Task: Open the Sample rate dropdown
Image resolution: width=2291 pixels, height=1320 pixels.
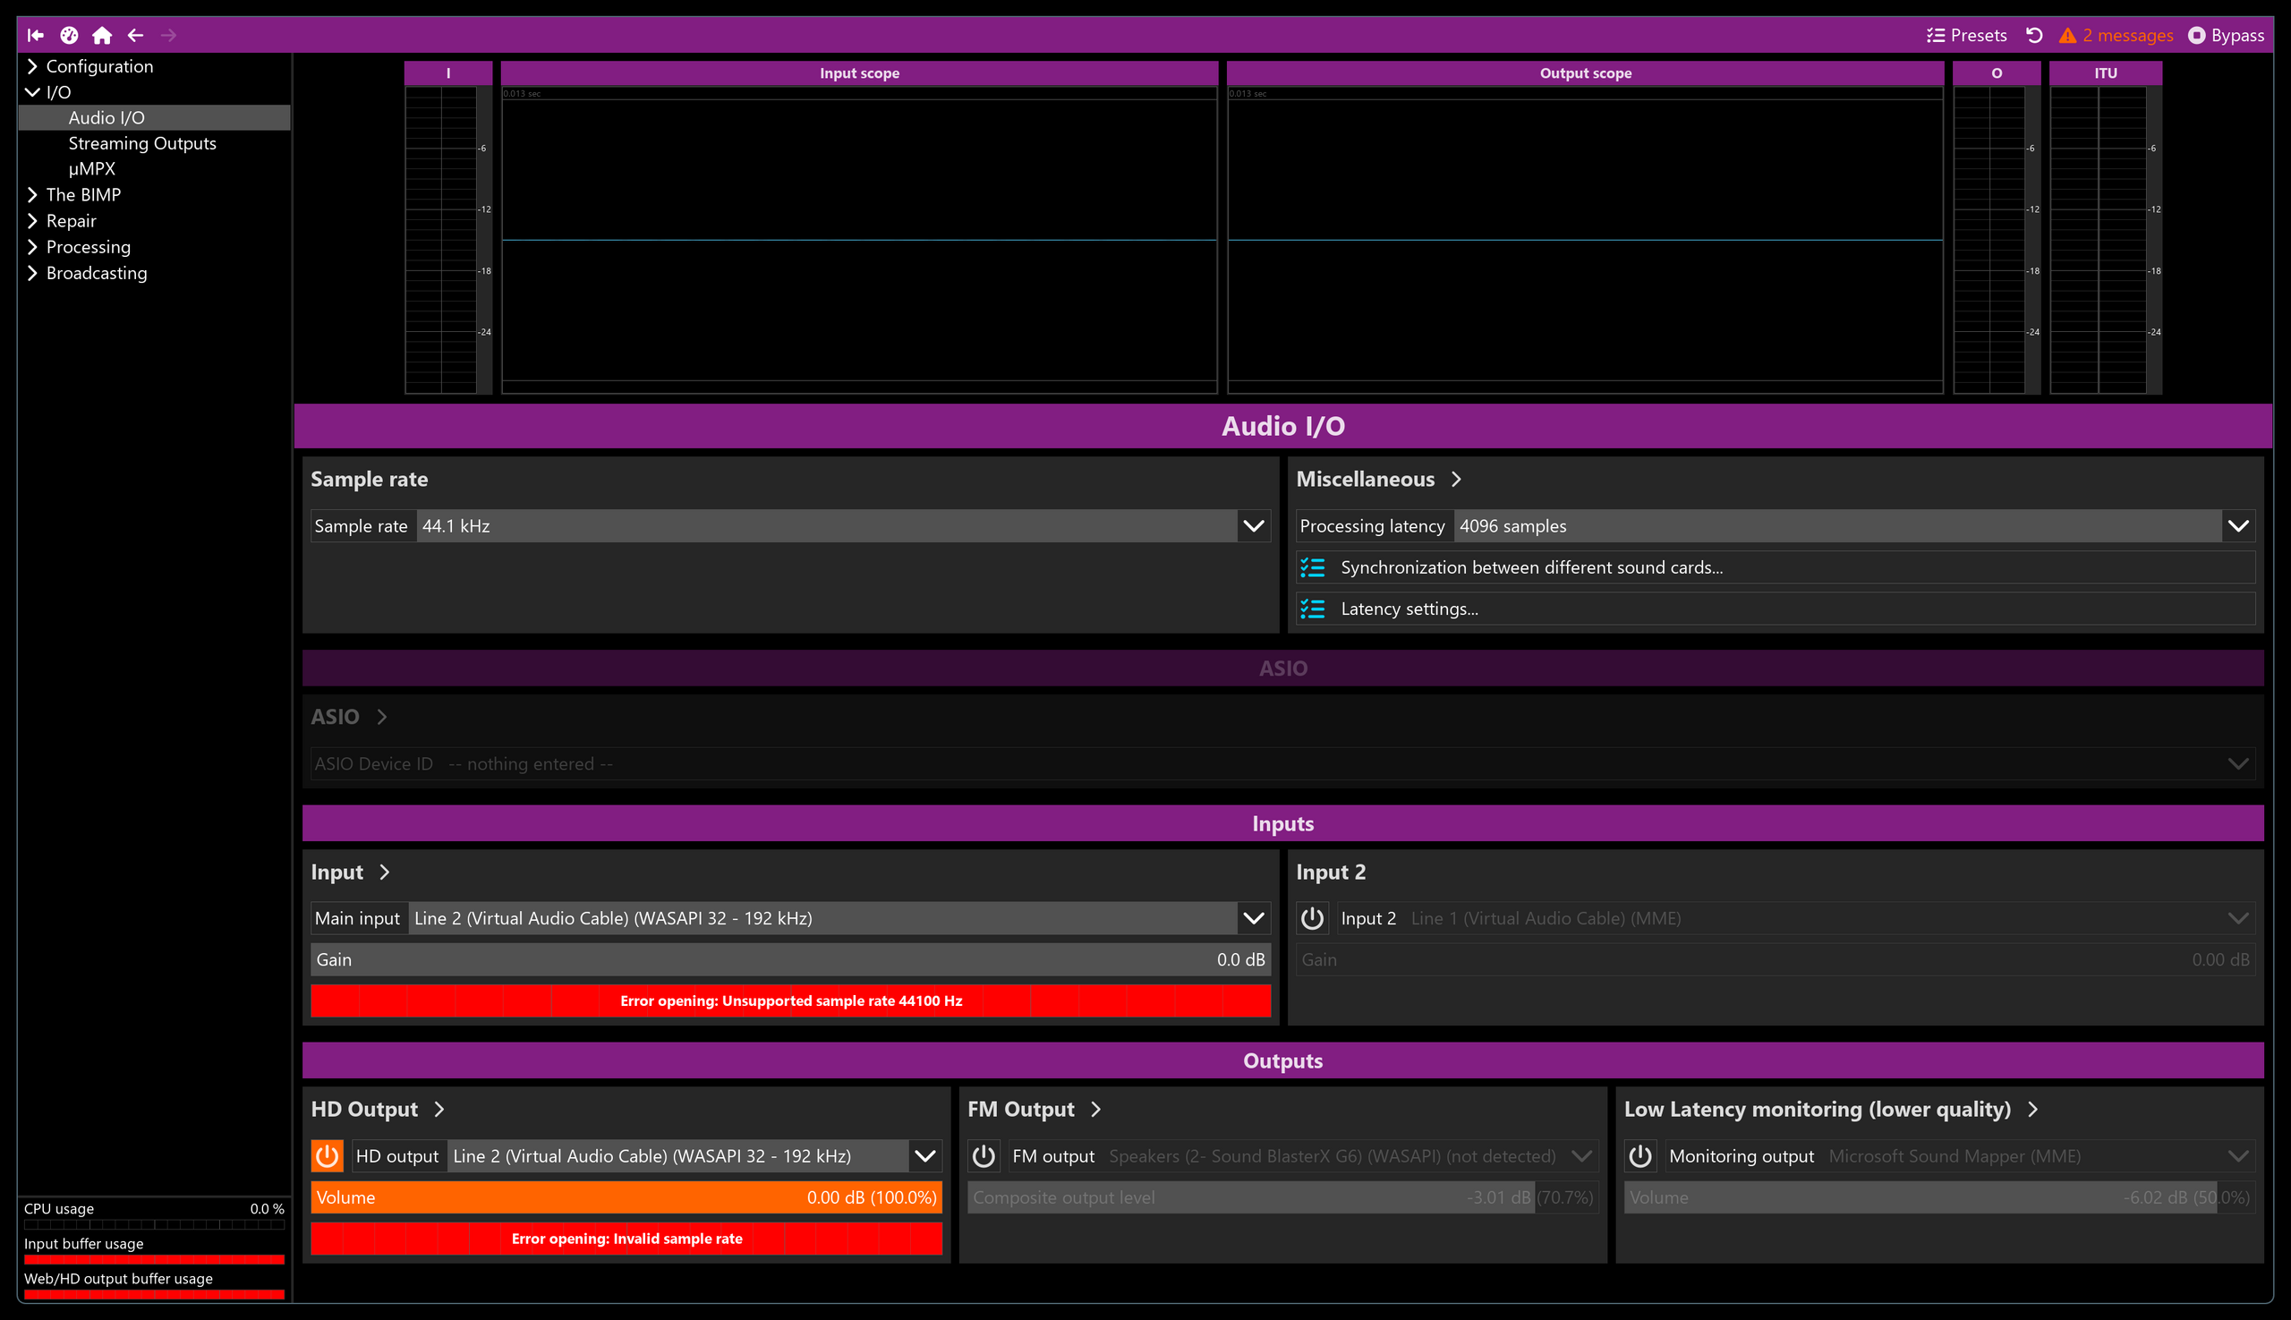Action: tap(790, 526)
